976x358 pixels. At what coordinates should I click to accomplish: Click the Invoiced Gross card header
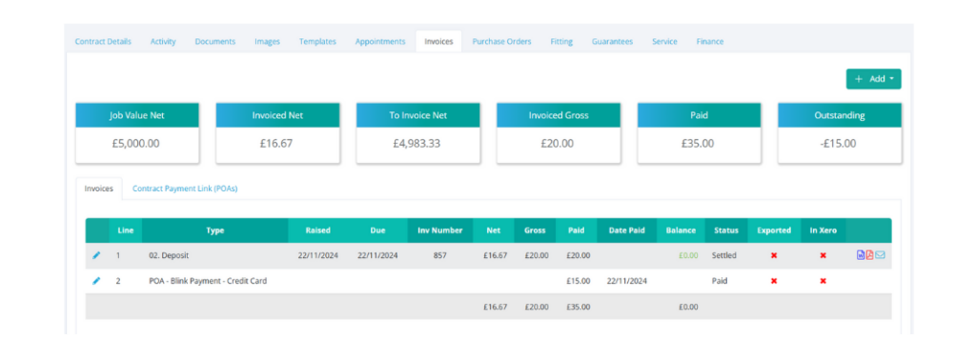click(x=559, y=115)
